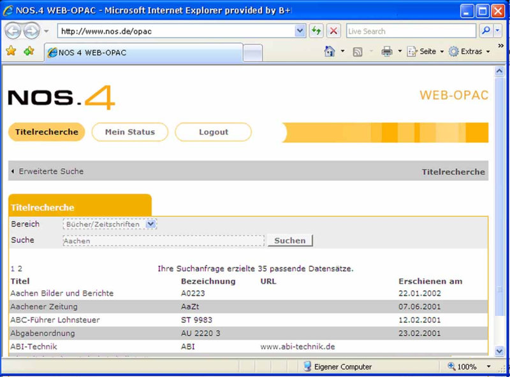This screenshot has width=510, height=377.
Task: Open the print options dropdown arrow
Action: point(400,52)
